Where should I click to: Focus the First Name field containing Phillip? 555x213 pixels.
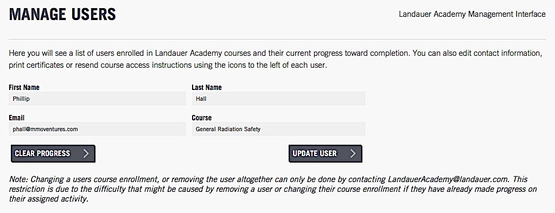click(97, 99)
